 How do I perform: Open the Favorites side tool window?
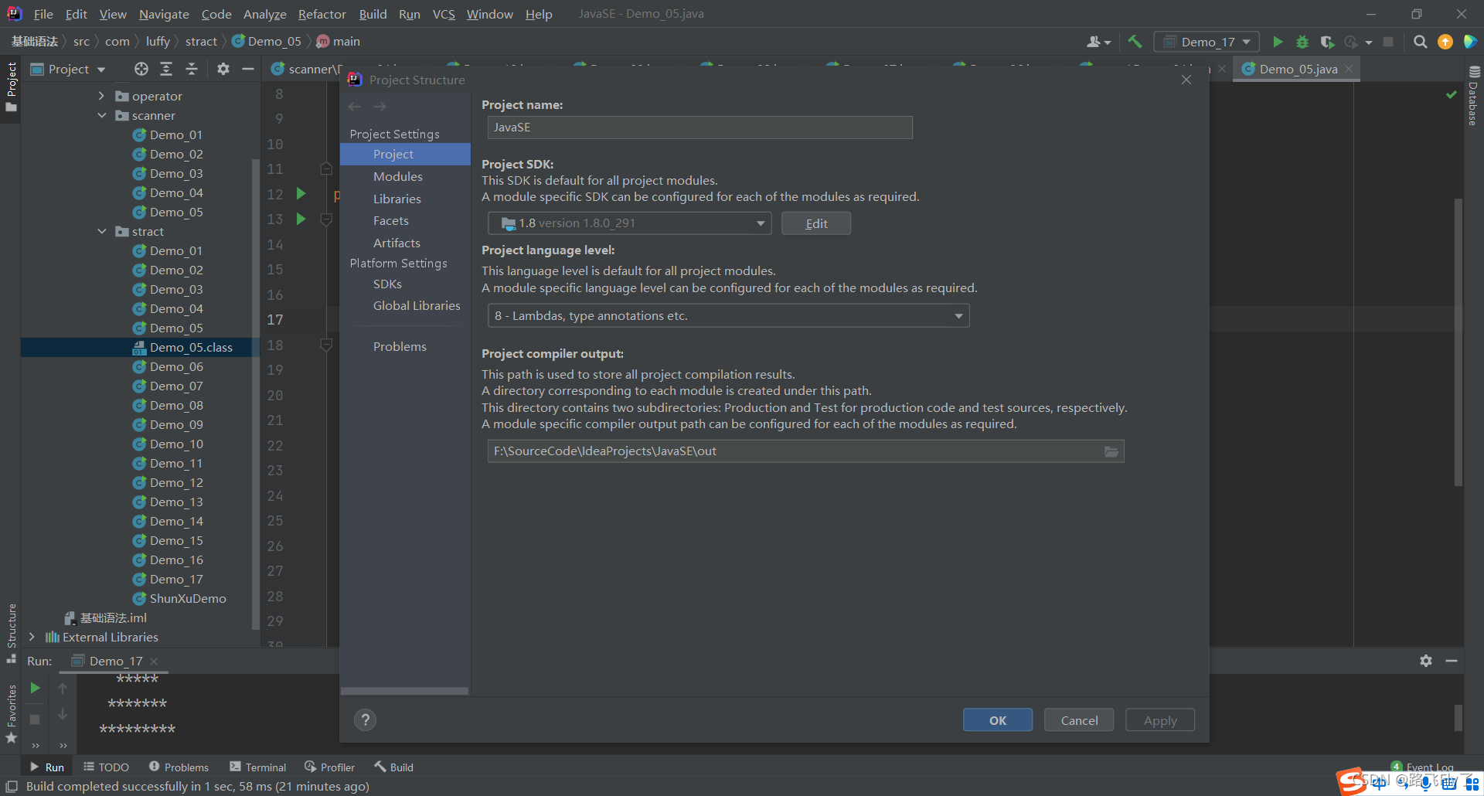click(12, 713)
